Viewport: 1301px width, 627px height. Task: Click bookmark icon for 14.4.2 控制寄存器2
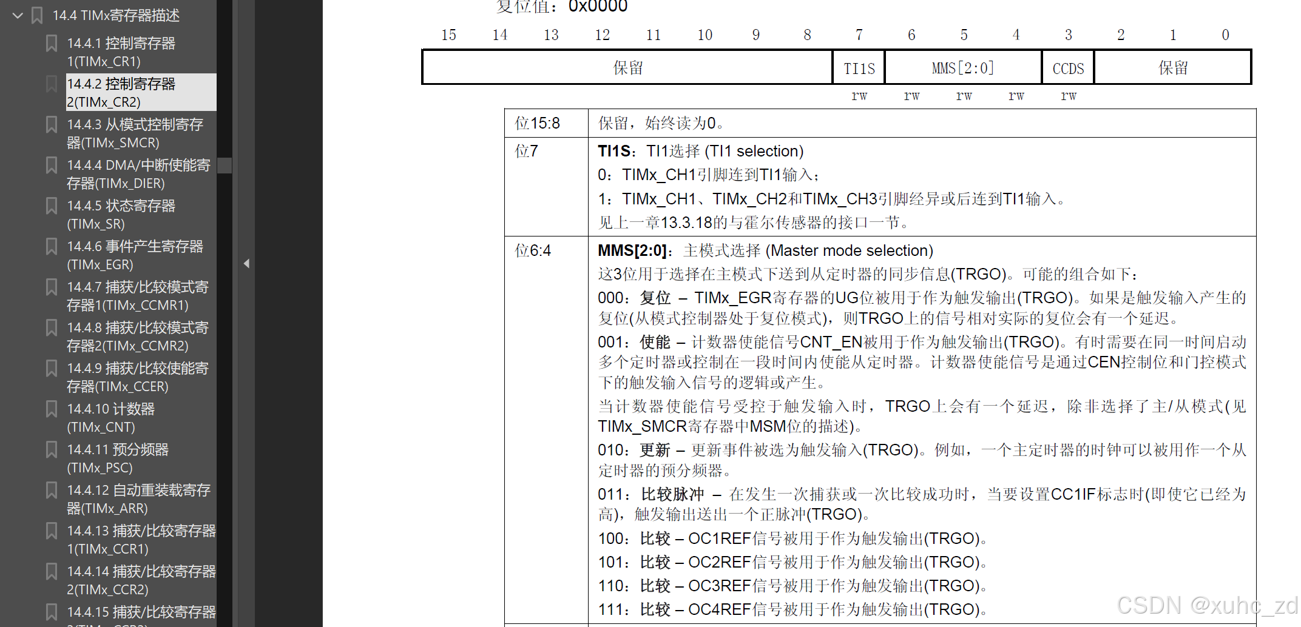(52, 84)
